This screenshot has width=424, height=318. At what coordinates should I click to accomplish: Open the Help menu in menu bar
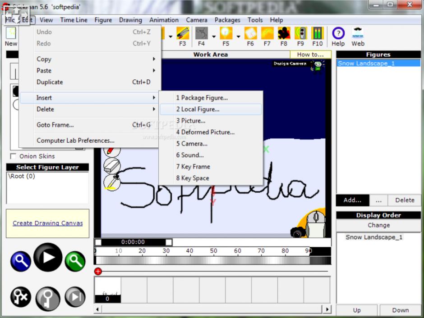tap(277, 20)
